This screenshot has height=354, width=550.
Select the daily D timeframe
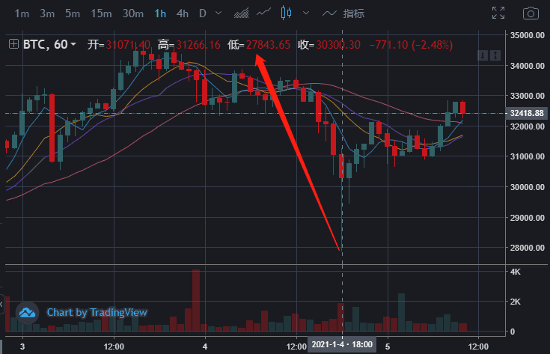(202, 13)
